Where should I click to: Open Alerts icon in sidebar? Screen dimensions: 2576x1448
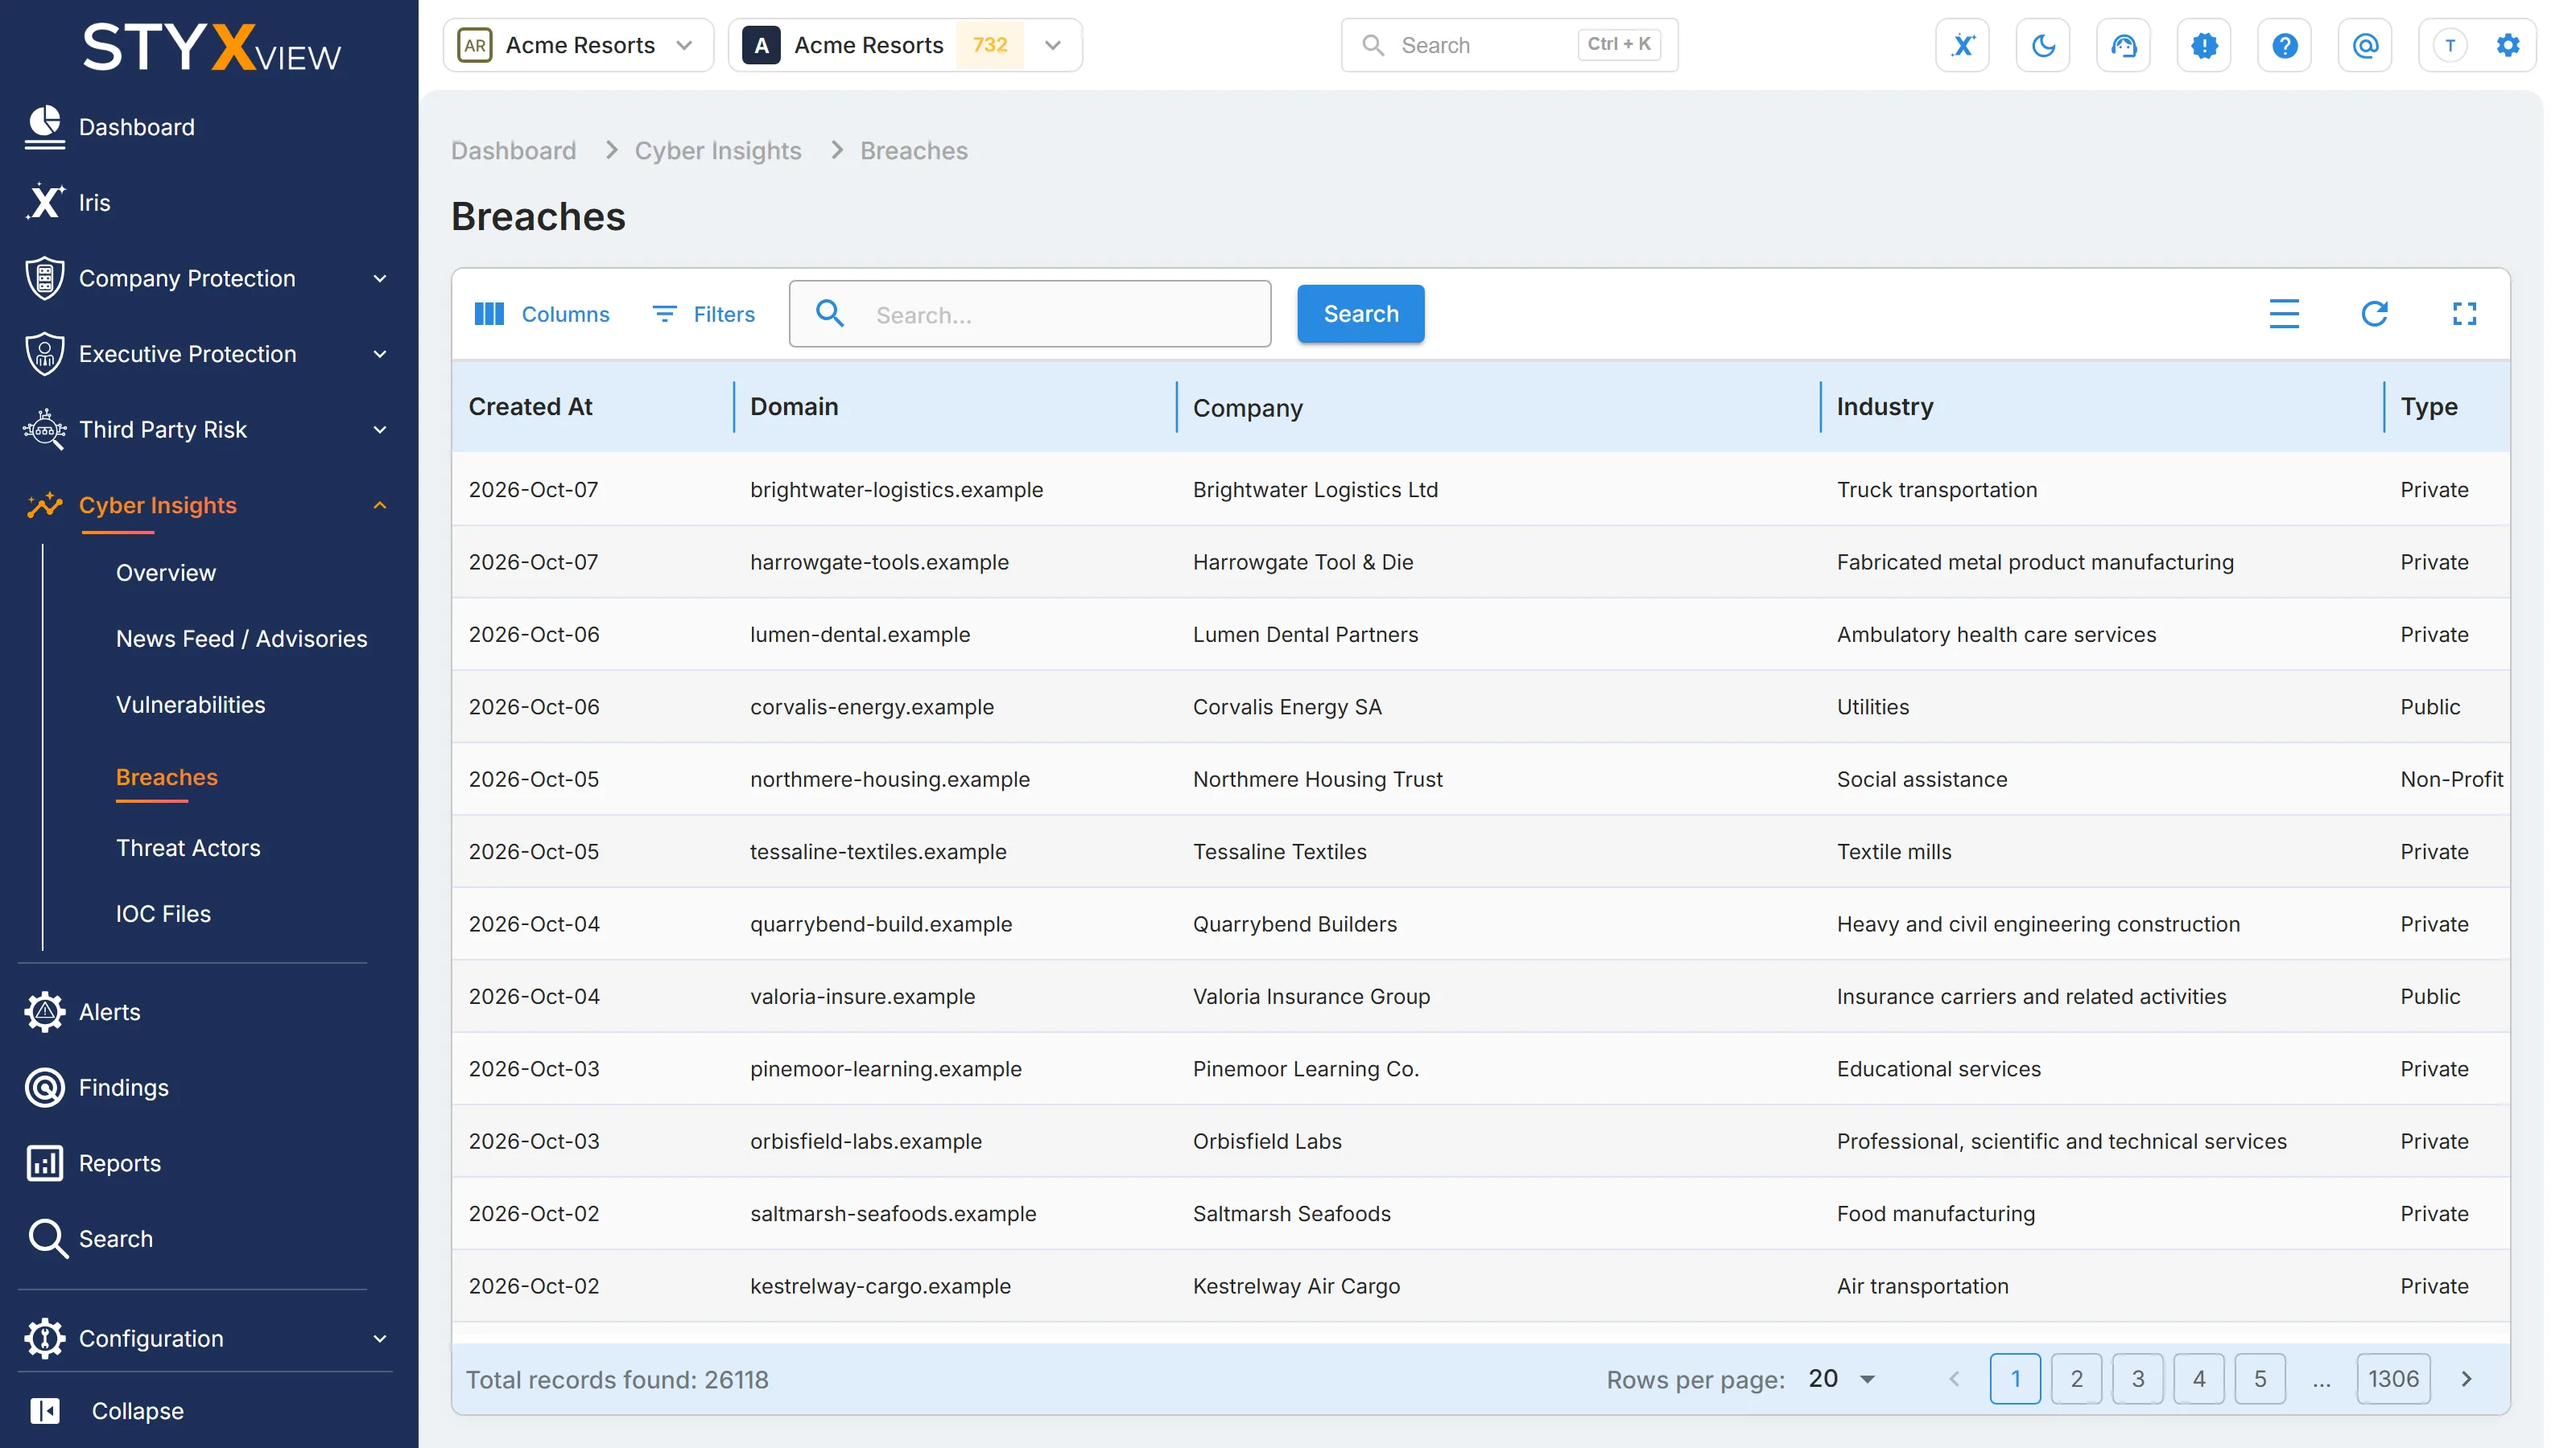tap(44, 1011)
